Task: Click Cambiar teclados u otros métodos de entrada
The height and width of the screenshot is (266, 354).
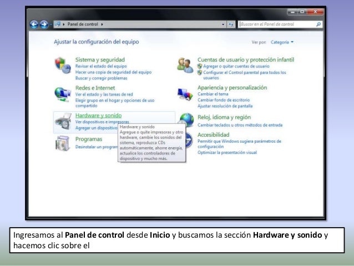Action: 240,125
